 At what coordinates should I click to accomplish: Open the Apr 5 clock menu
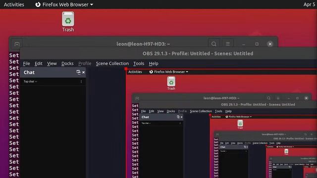(309, 4)
